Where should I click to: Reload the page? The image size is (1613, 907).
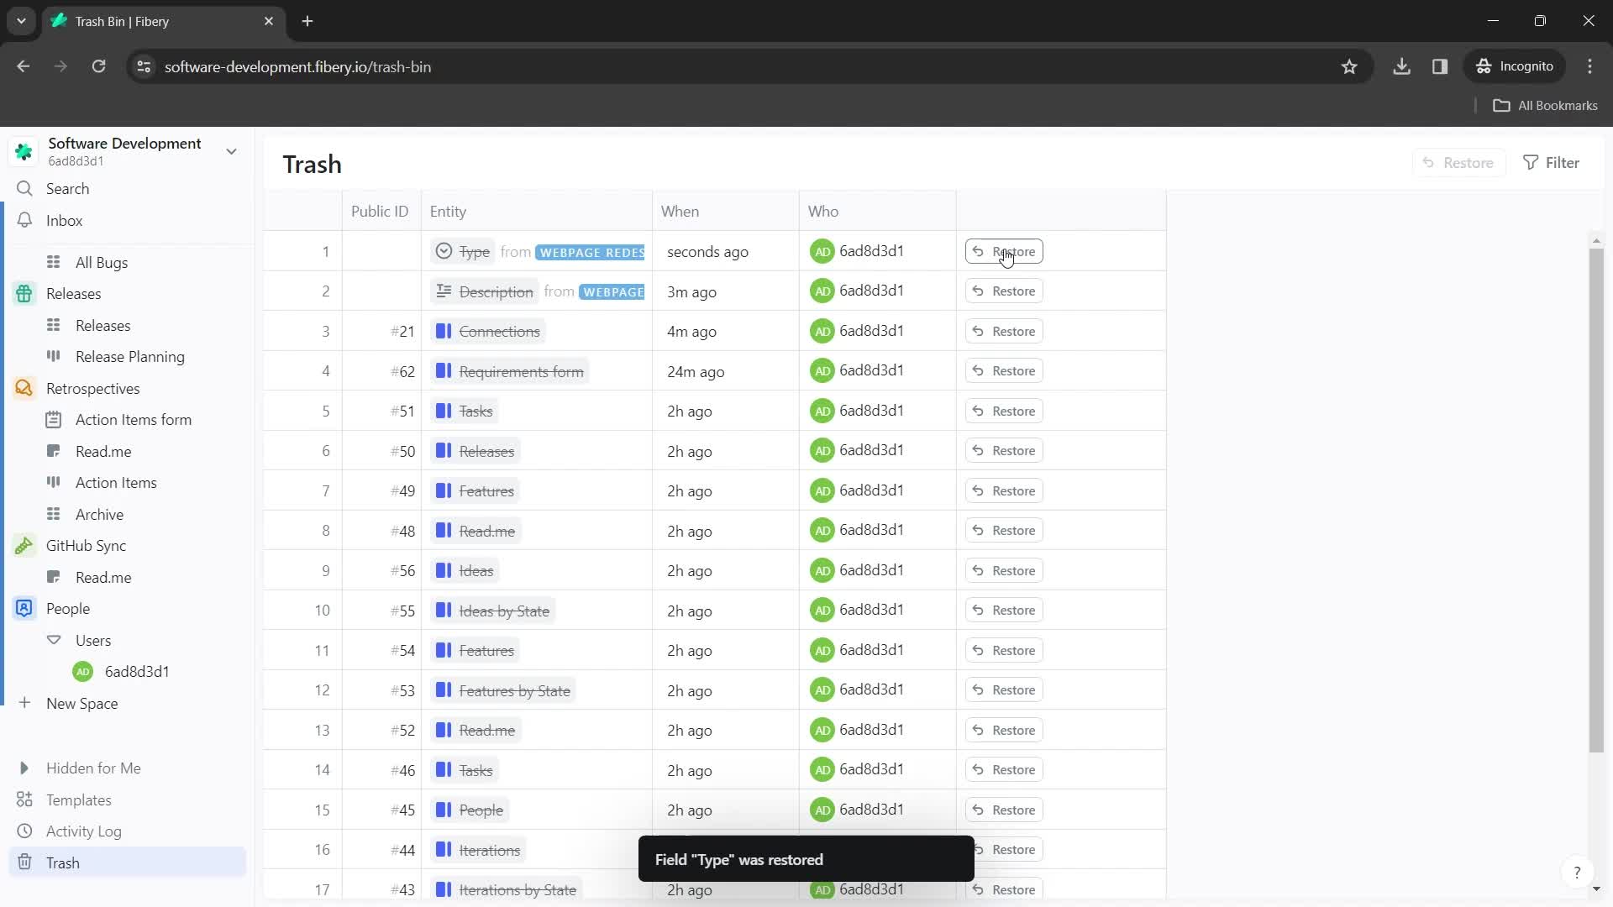98,66
